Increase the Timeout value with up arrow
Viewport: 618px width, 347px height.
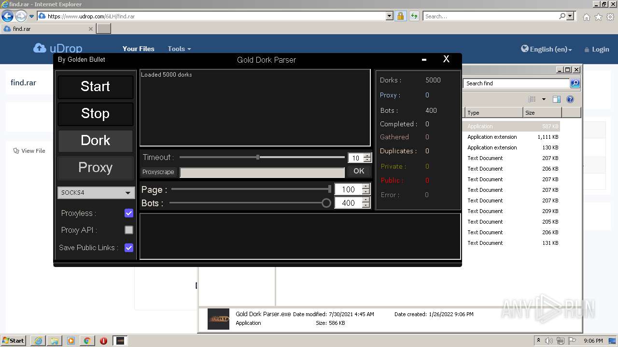coord(367,155)
